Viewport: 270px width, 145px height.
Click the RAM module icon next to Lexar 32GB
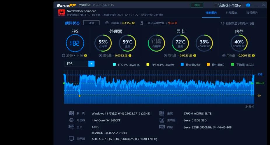[x=162, y=127]
